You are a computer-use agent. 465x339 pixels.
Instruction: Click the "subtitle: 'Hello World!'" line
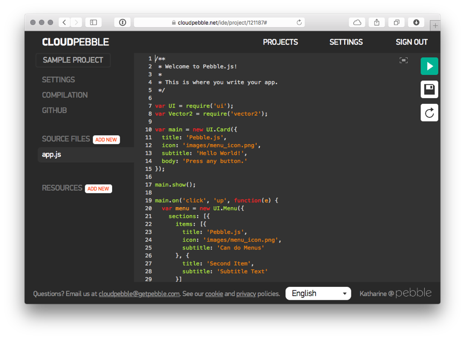pyautogui.click(x=204, y=153)
